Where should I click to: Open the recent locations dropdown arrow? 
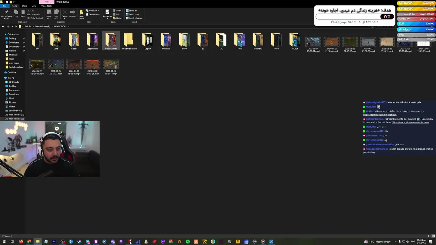click(12, 27)
